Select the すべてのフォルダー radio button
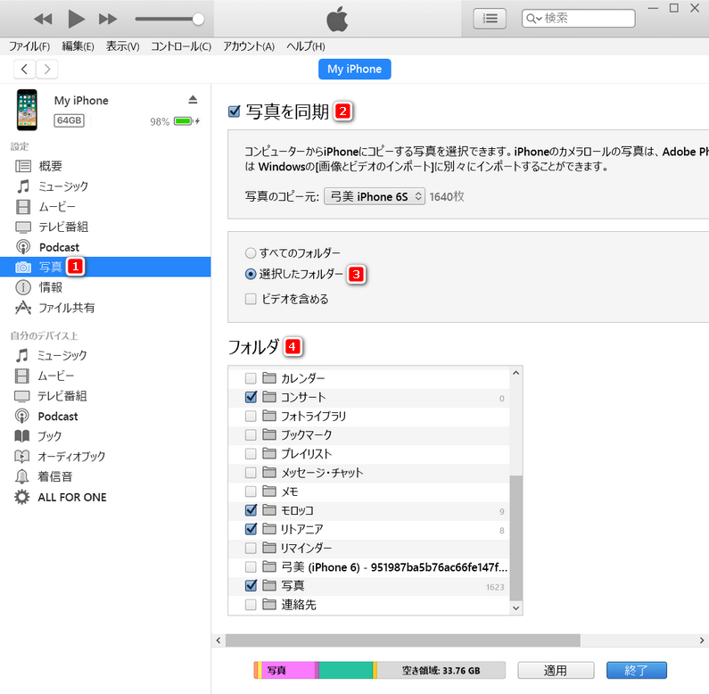709x694 pixels. tap(250, 253)
